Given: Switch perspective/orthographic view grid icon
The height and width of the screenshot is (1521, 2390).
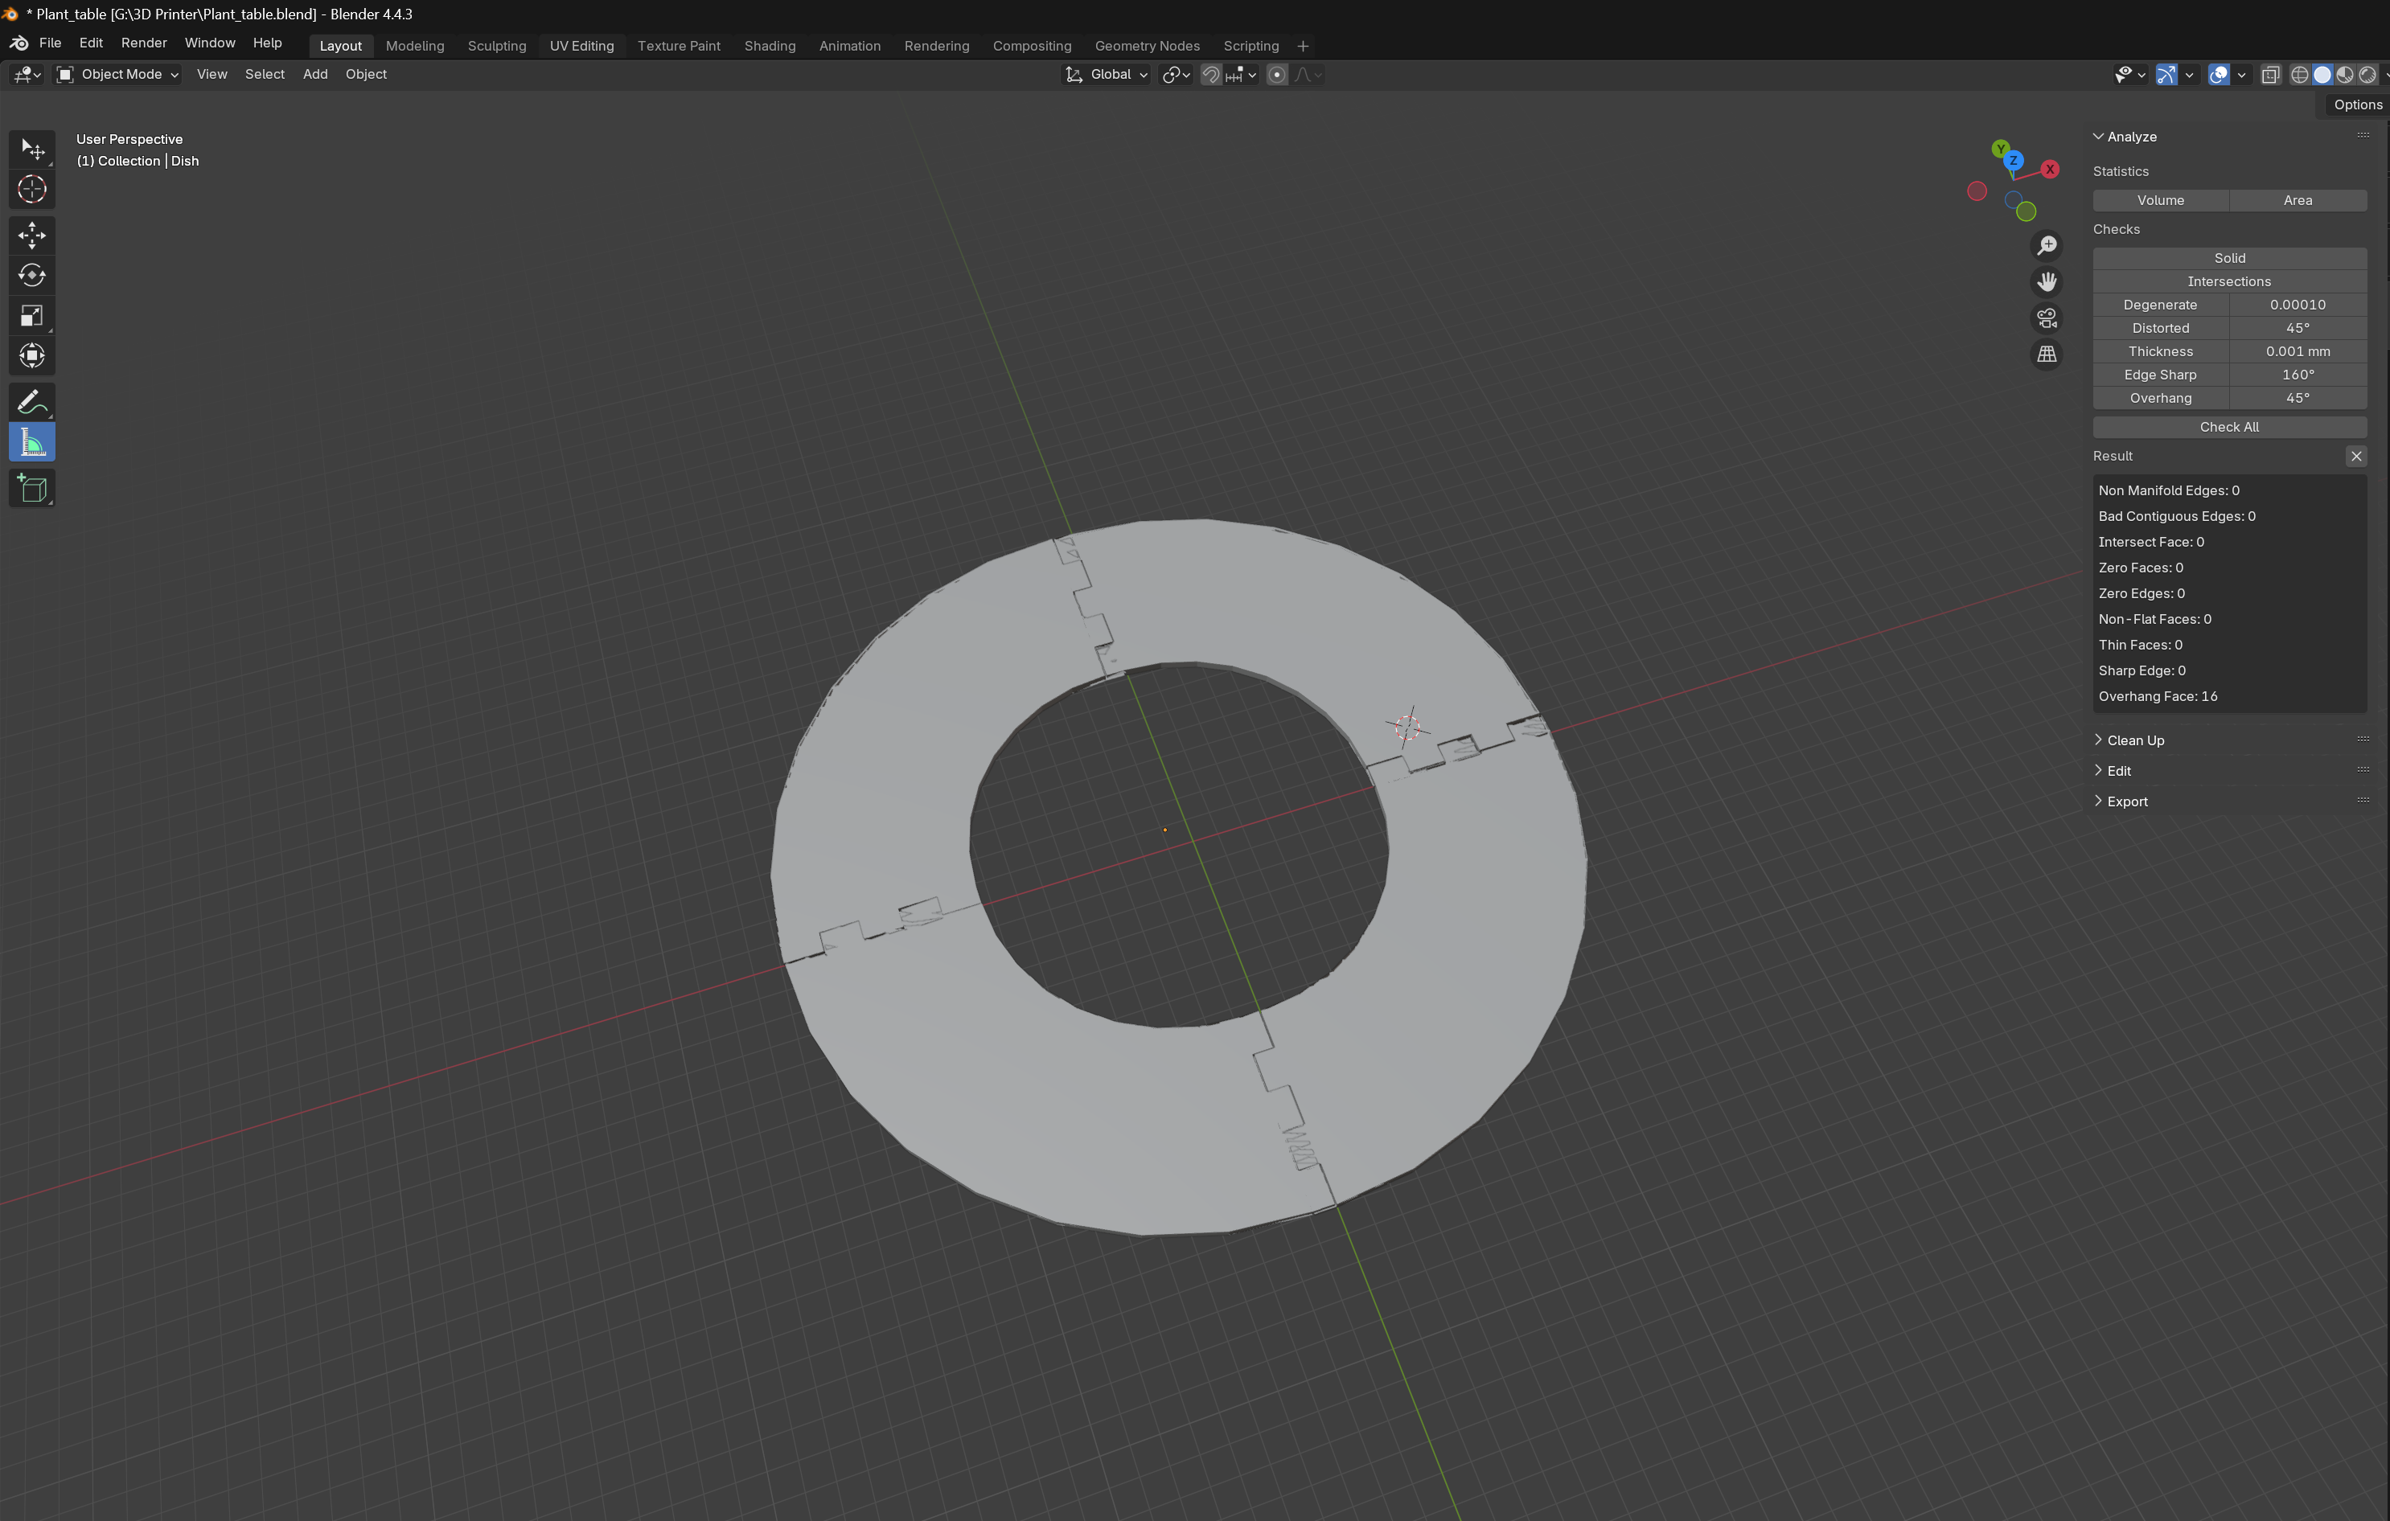Looking at the screenshot, I should pos(2047,355).
